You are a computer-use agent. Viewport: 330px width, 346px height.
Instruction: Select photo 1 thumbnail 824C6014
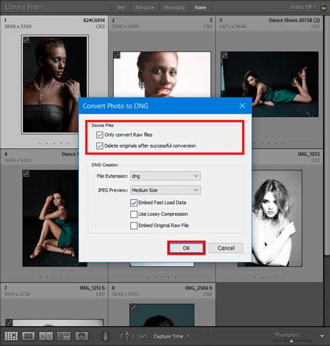[x=55, y=84]
